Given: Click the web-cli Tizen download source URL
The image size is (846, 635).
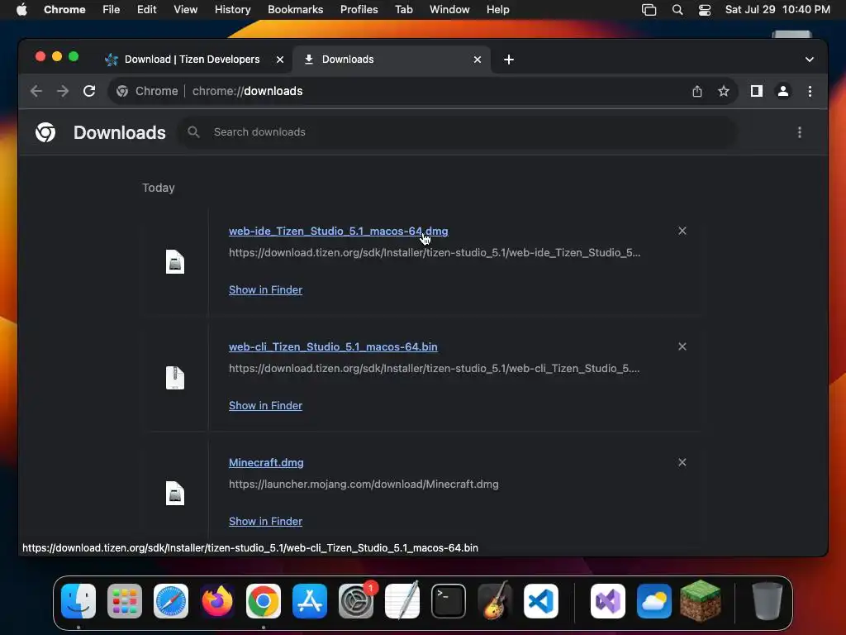Looking at the screenshot, I should coord(434,368).
